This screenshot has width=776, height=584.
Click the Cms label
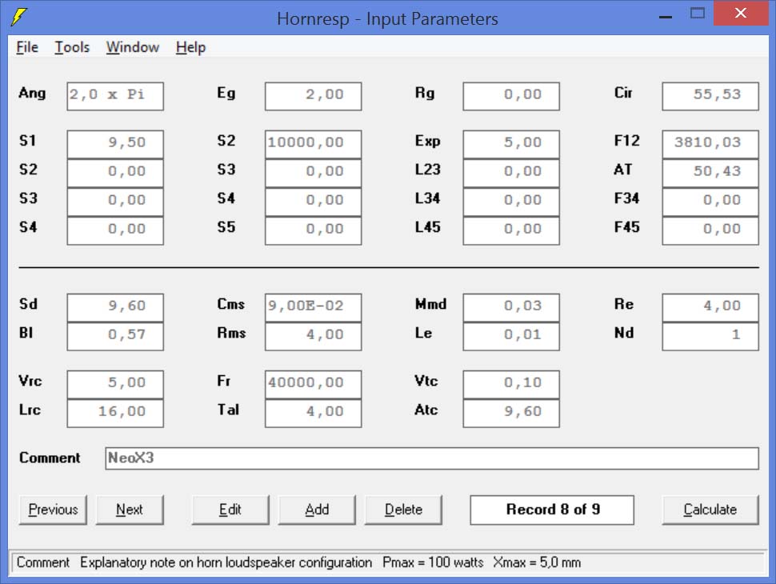tap(230, 304)
